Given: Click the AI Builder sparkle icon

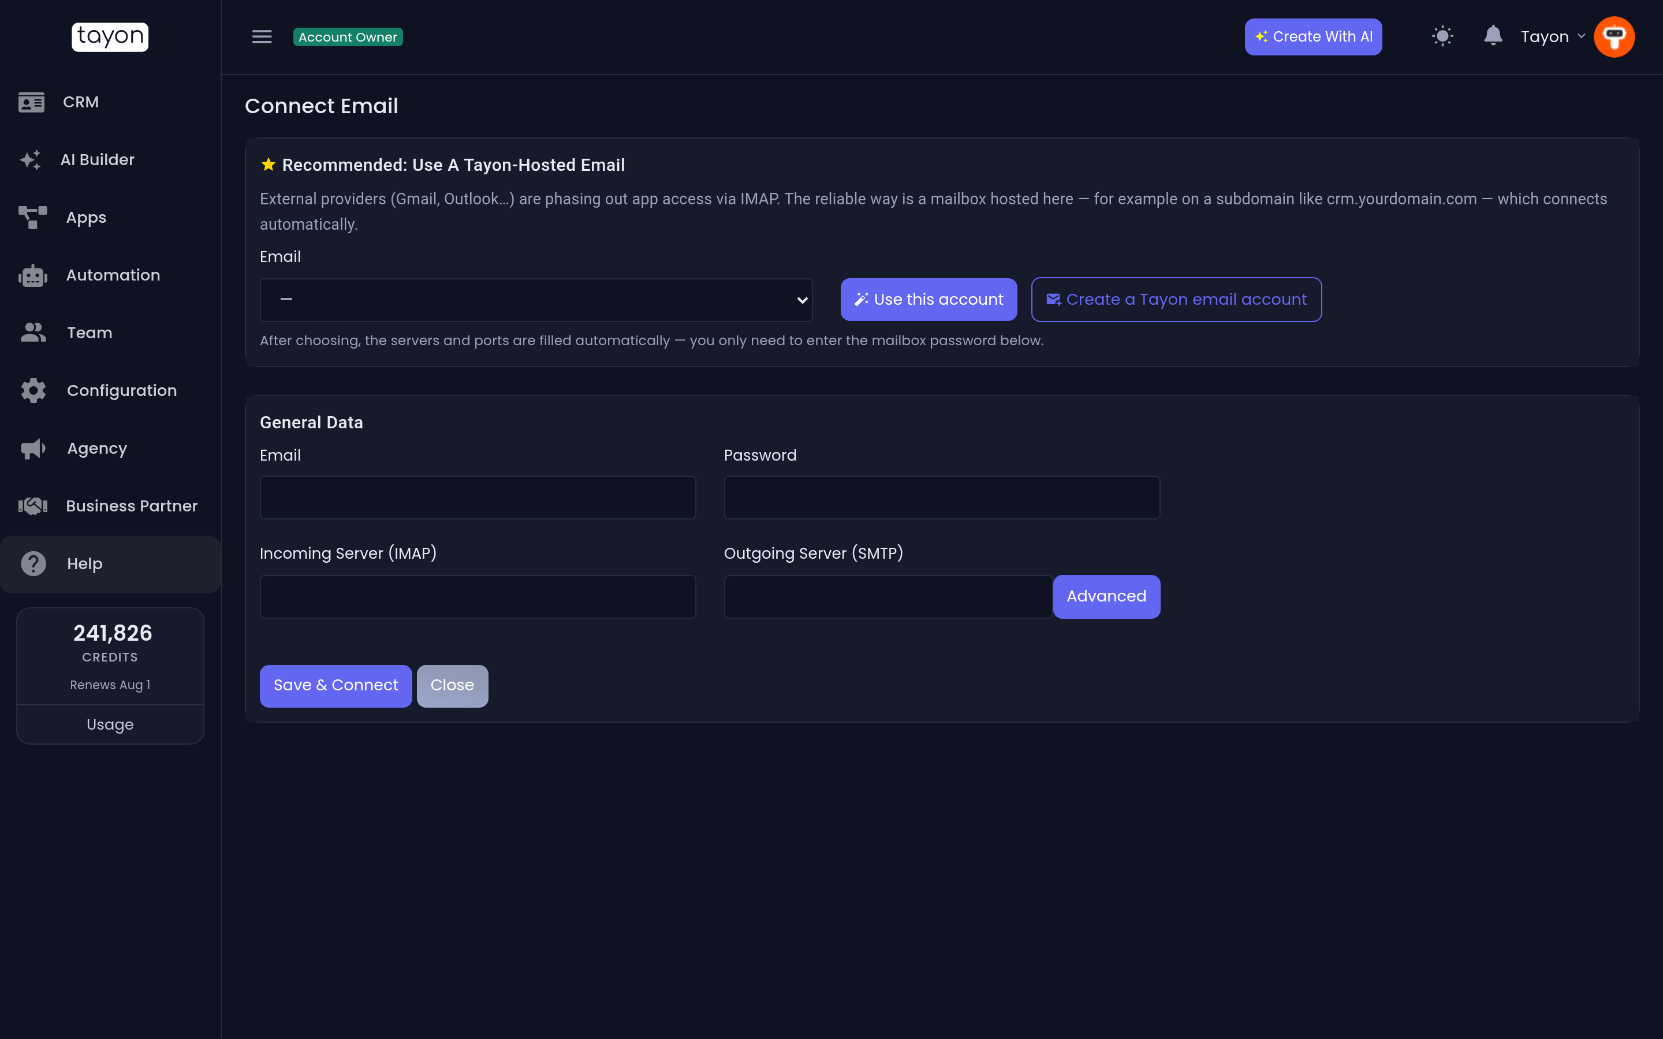Looking at the screenshot, I should [30, 160].
